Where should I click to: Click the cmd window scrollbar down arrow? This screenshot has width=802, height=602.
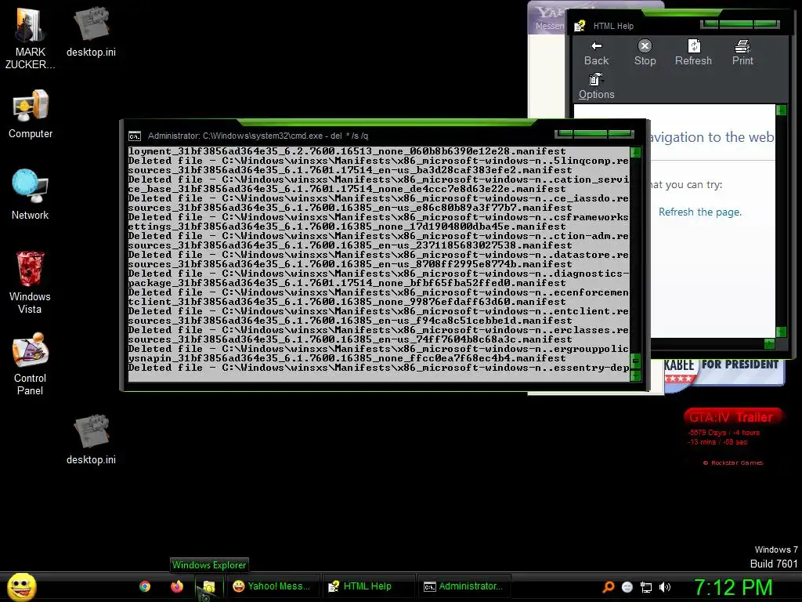(x=635, y=376)
